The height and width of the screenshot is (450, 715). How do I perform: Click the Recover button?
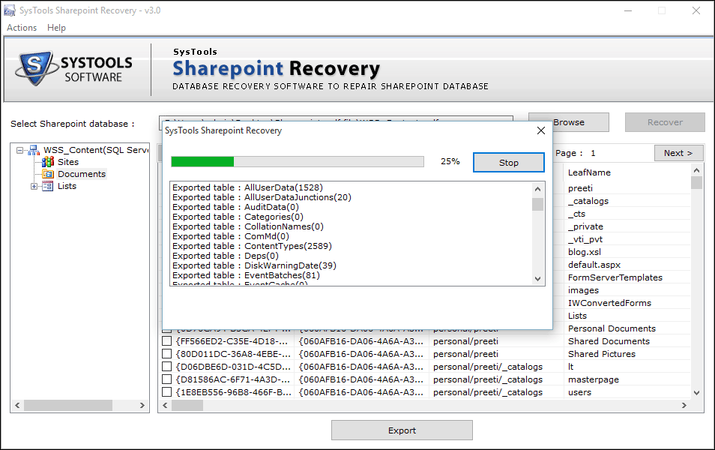point(665,122)
